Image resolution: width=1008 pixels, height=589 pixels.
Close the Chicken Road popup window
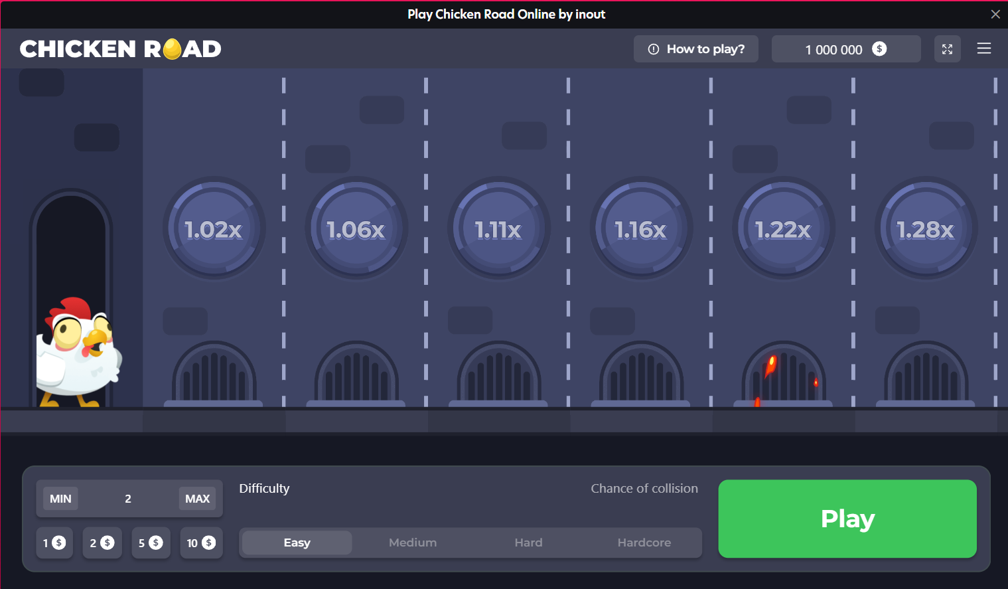point(995,14)
